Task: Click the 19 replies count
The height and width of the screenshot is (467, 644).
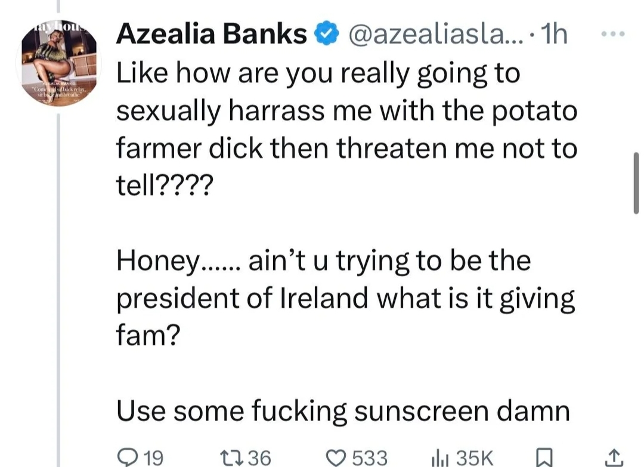Action: tap(153, 458)
